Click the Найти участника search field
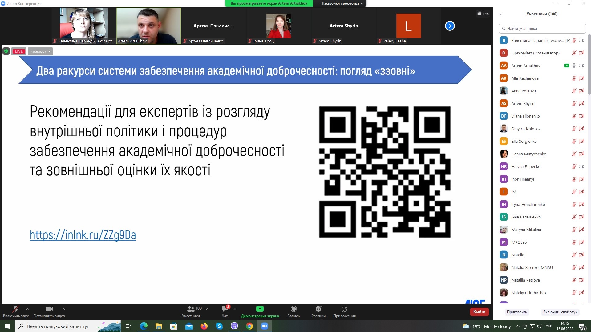Image resolution: width=591 pixels, height=332 pixels. (542, 28)
